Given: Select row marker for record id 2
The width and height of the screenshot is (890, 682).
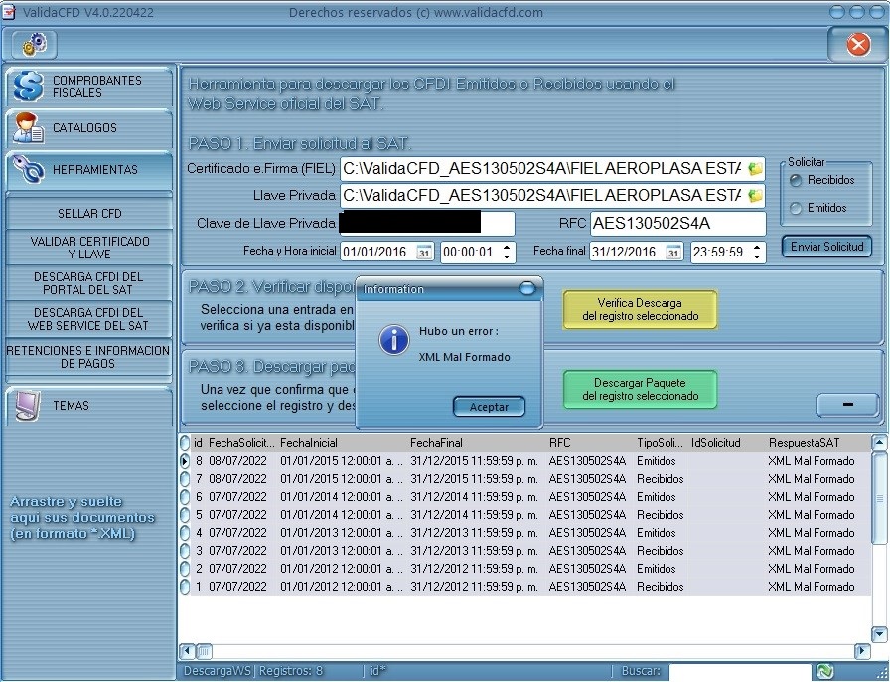Looking at the screenshot, I should tap(185, 569).
